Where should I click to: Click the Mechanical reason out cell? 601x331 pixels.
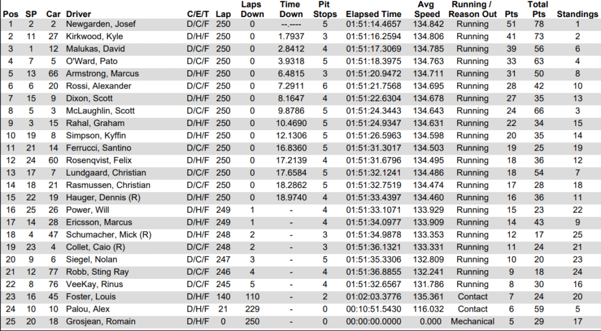click(x=472, y=321)
